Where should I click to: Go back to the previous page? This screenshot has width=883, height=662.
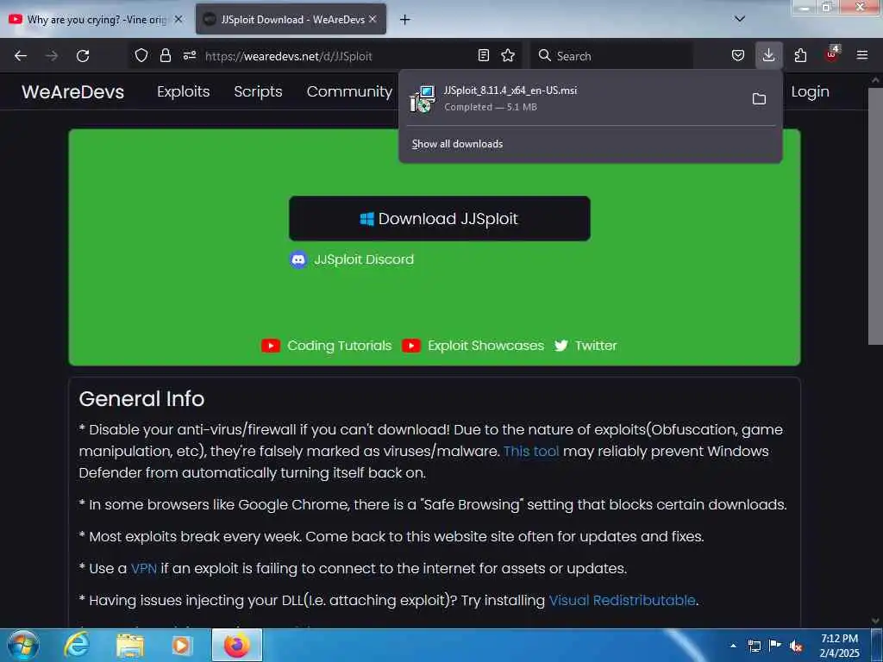[21, 56]
